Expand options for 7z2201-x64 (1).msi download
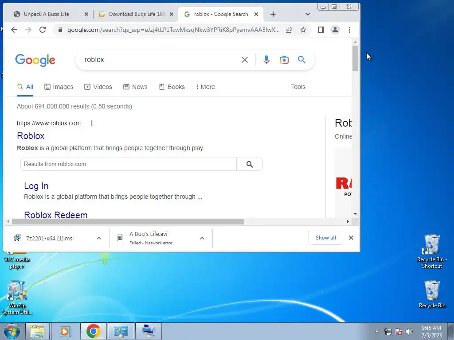Screen dimensions: 454x340 (99, 238)
